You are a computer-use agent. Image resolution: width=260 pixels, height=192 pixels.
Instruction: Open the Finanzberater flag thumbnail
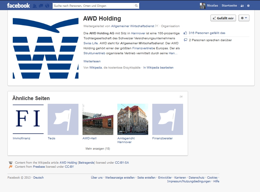[x=168, y=119]
